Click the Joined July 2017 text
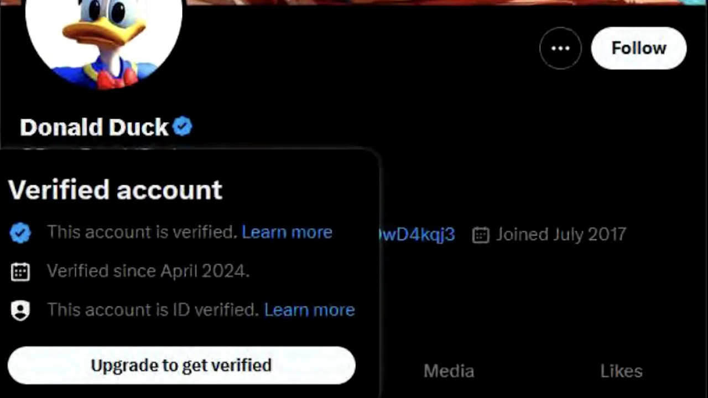This screenshot has height=398, width=708. [561, 234]
